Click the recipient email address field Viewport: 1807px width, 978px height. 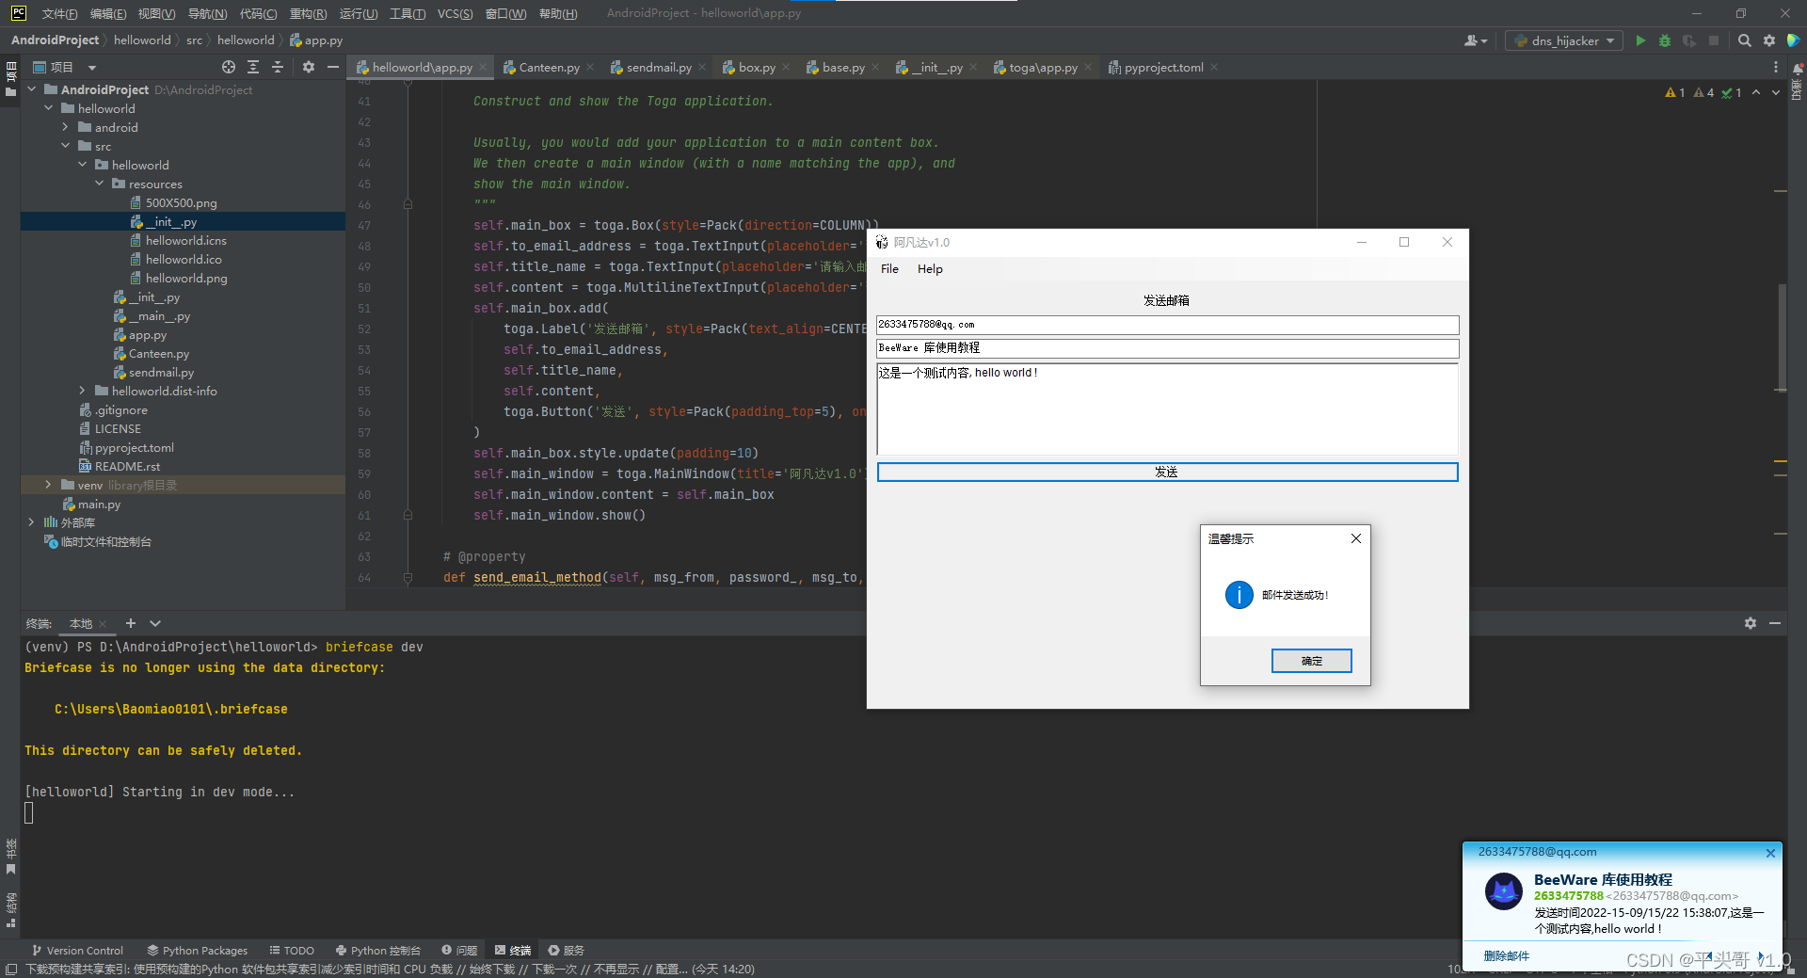1167,325
